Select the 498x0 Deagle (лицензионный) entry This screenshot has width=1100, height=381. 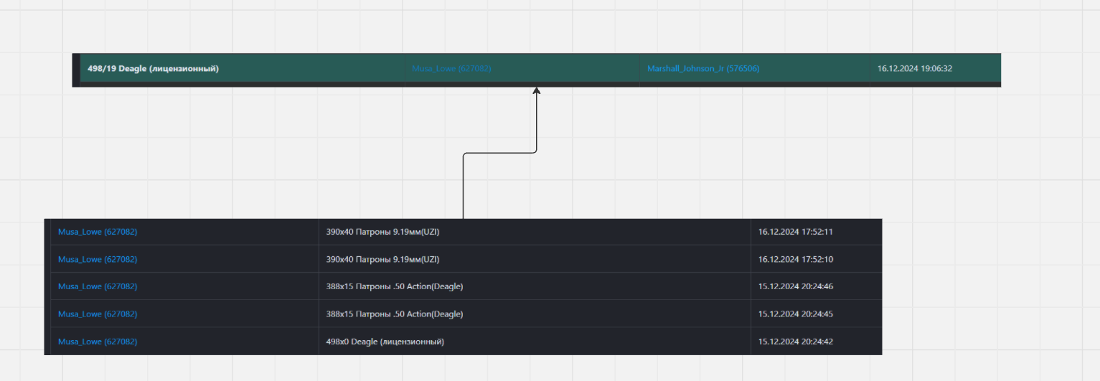385,342
